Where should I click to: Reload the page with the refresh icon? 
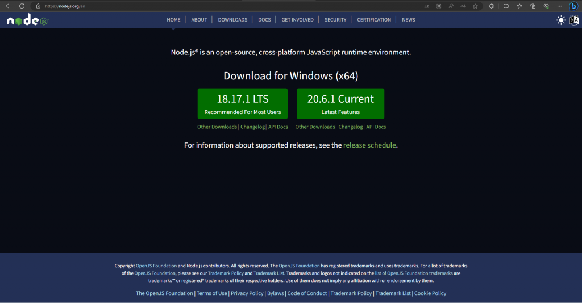click(x=22, y=6)
